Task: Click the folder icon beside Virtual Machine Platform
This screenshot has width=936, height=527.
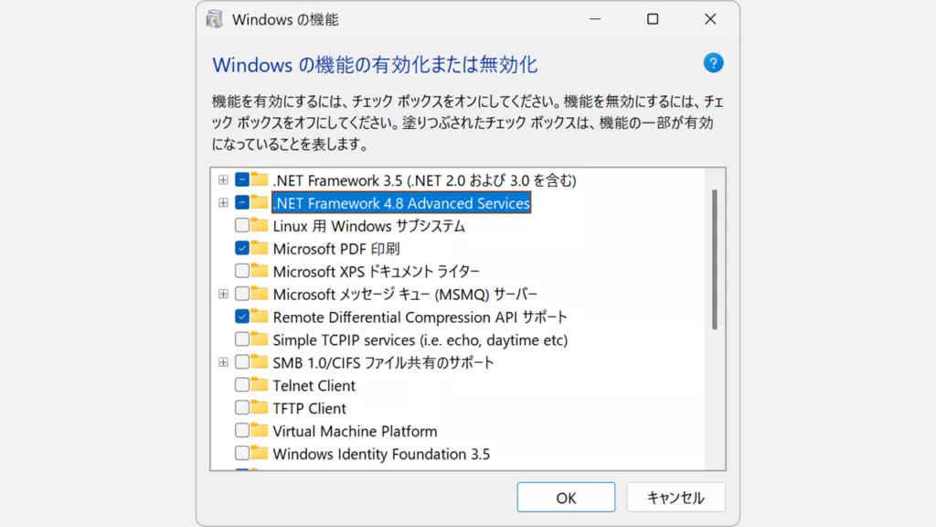Action: click(260, 431)
